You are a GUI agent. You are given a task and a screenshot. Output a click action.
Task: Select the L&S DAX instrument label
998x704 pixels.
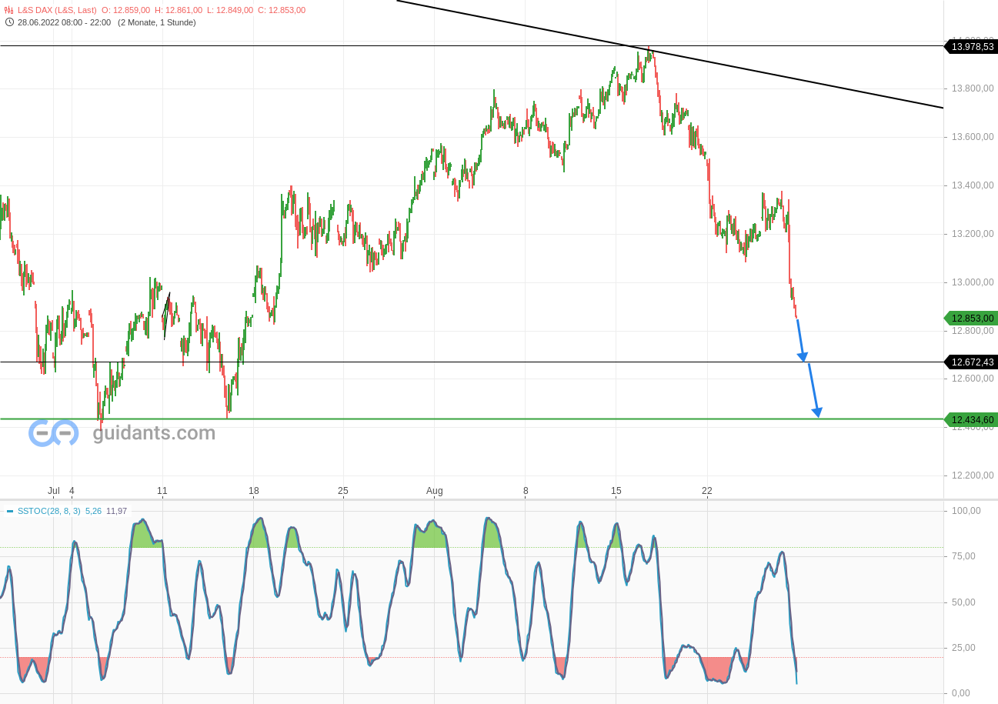(54, 10)
